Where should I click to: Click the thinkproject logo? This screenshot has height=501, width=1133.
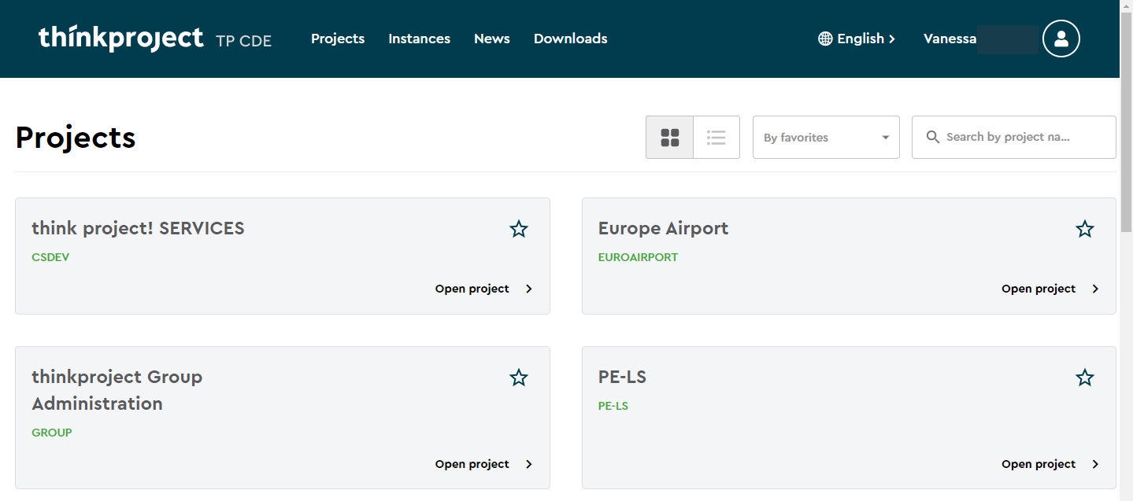click(x=121, y=38)
